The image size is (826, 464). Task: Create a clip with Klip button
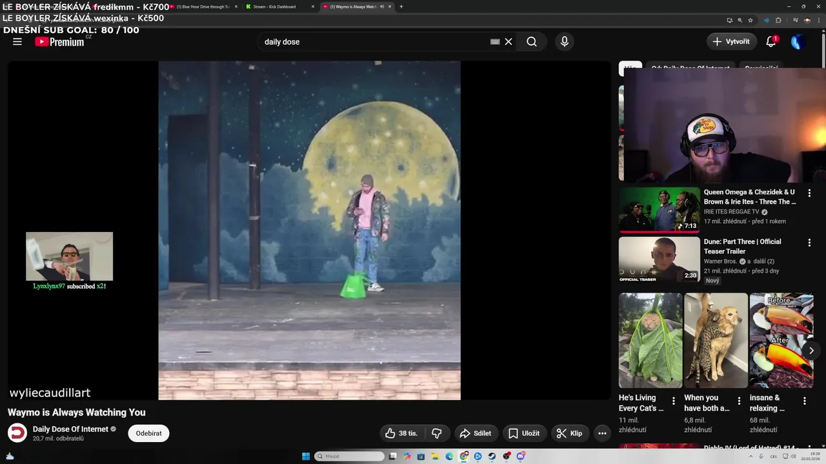pos(569,433)
